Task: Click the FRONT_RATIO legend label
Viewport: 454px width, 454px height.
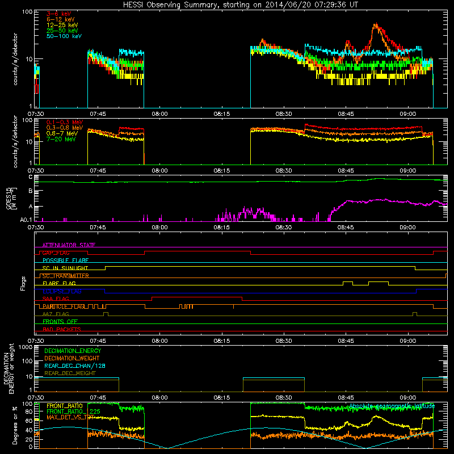Action: coord(65,406)
